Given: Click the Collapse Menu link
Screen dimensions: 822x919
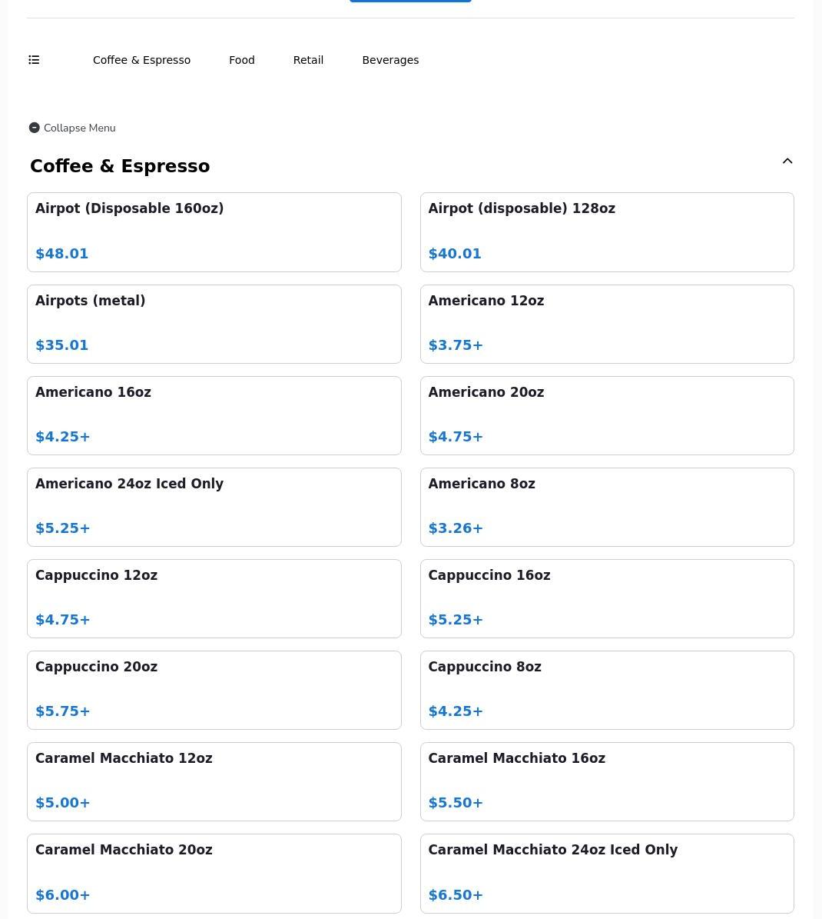Looking at the screenshot, I should 73,128.
